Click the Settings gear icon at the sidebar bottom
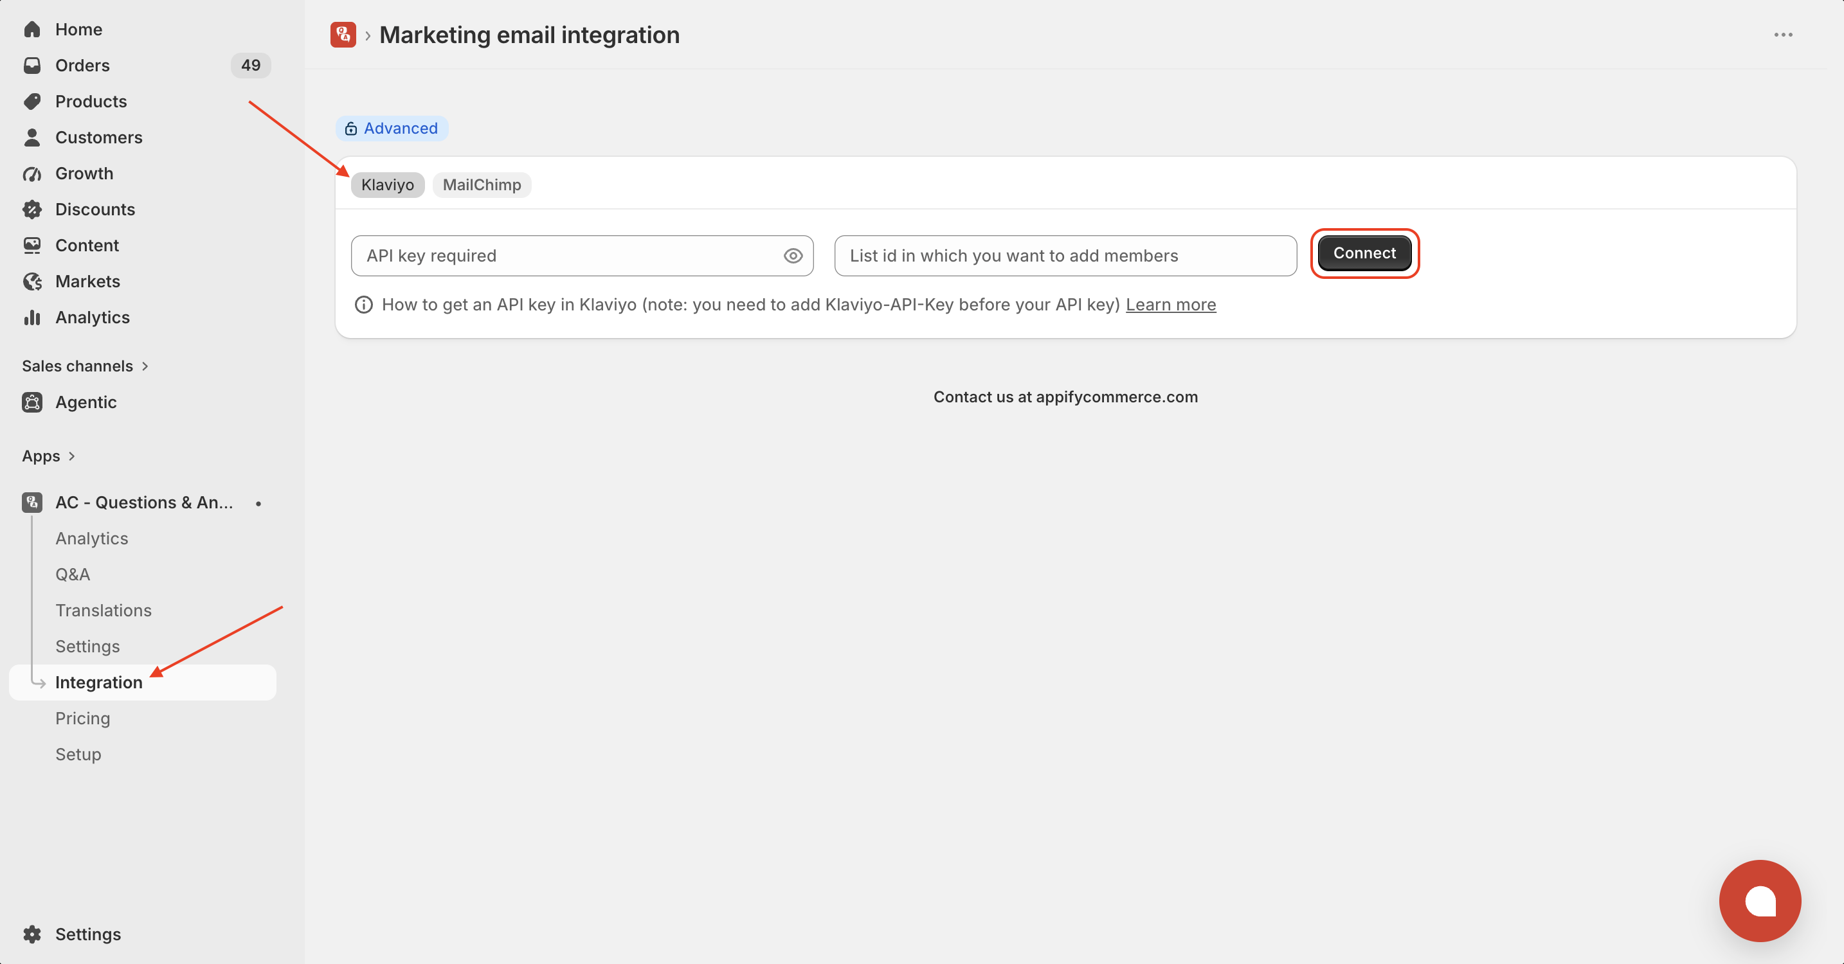1844x964 pixels. click(32, 934)
